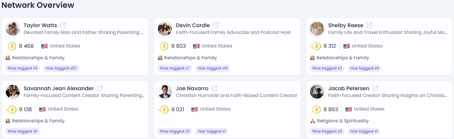This screenshot has height=139, width=454.
Task: Click 'Has tagged x57' badge
Action: point(61,68)
